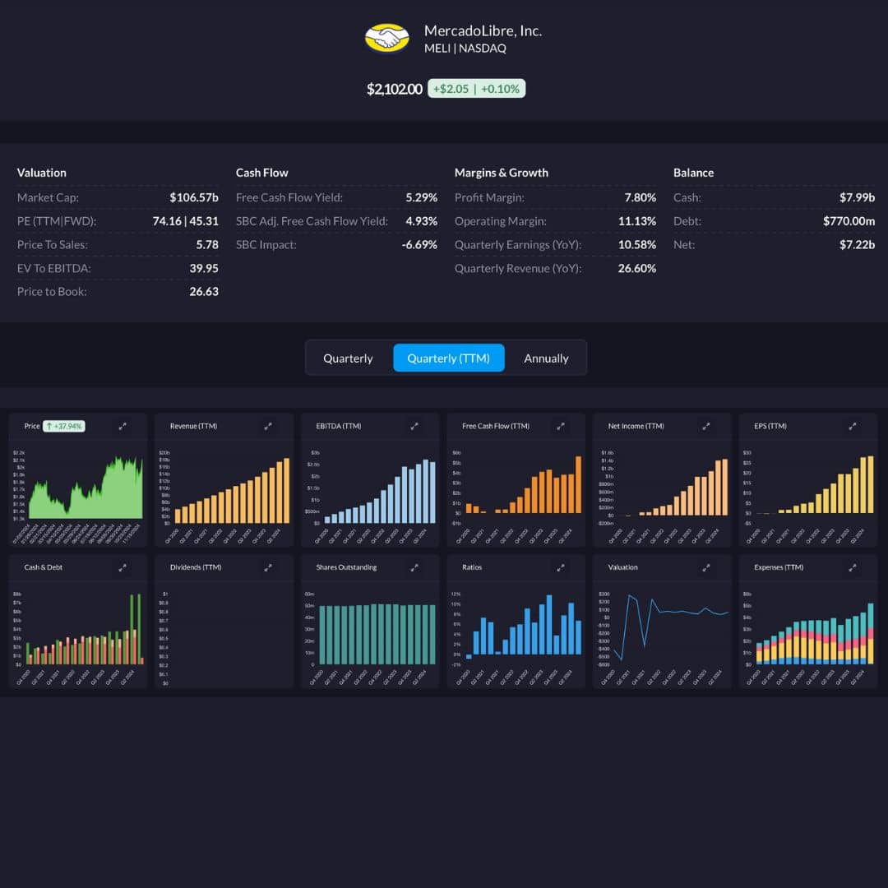Click the Debt value $770.00m

(x=849, y=221)
